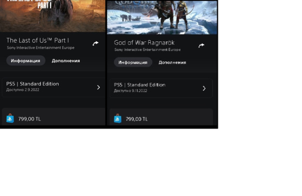Click God of War PS5 Standard Edition label
Viewport: 302px width, 196px height.
pyautogui.click(x=140, y=85)
